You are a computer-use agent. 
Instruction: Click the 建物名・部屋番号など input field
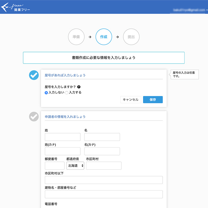tap(104, 194)
